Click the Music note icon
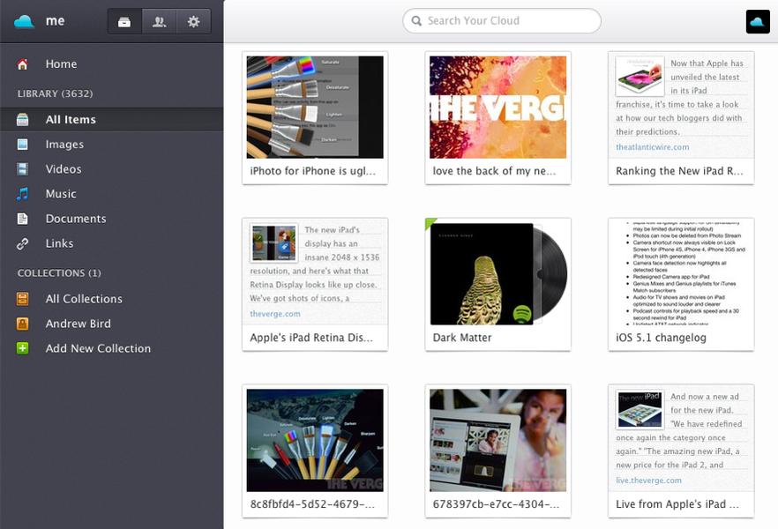The image size is (778, 529). [22, 194]
